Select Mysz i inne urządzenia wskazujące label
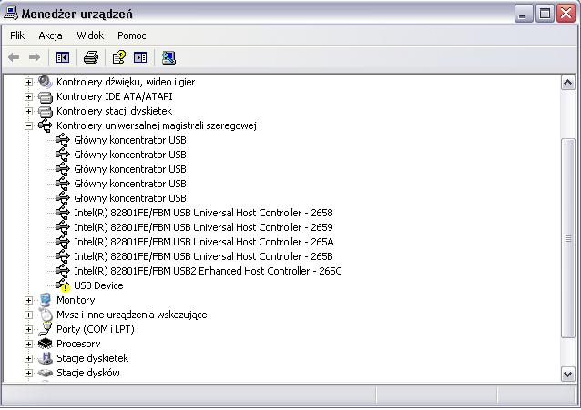The width and height of the screenshot is (581, 410). pos(132,315)
